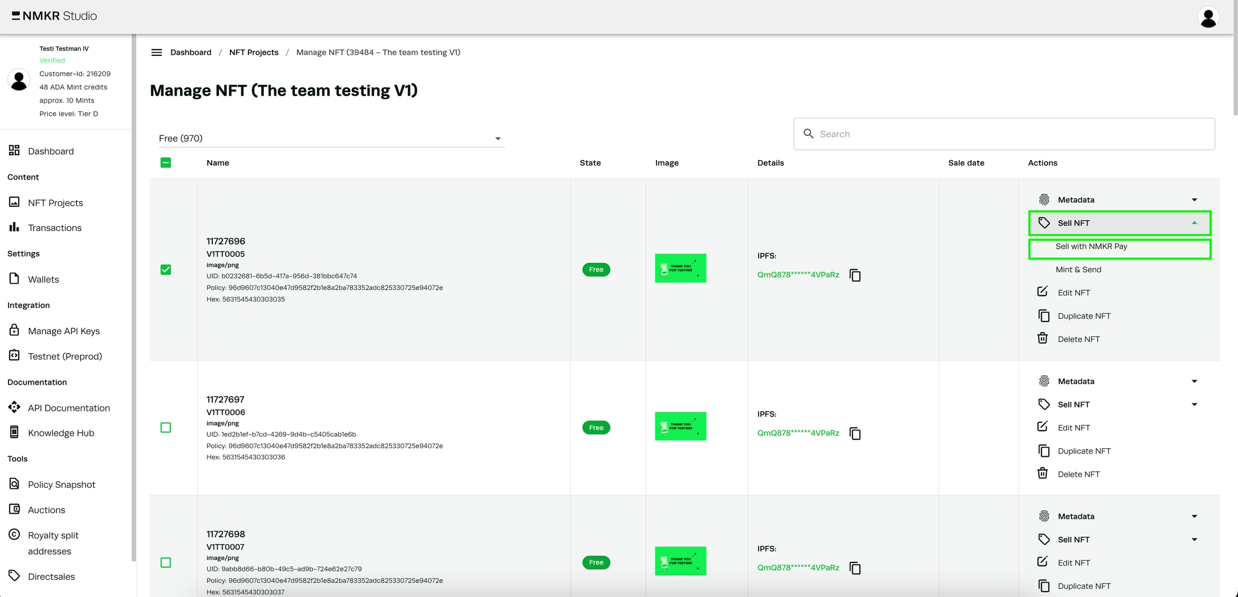Select Mint & Send option
The height and width of the screenshot is (597, 1238).
click(1078, 269)
